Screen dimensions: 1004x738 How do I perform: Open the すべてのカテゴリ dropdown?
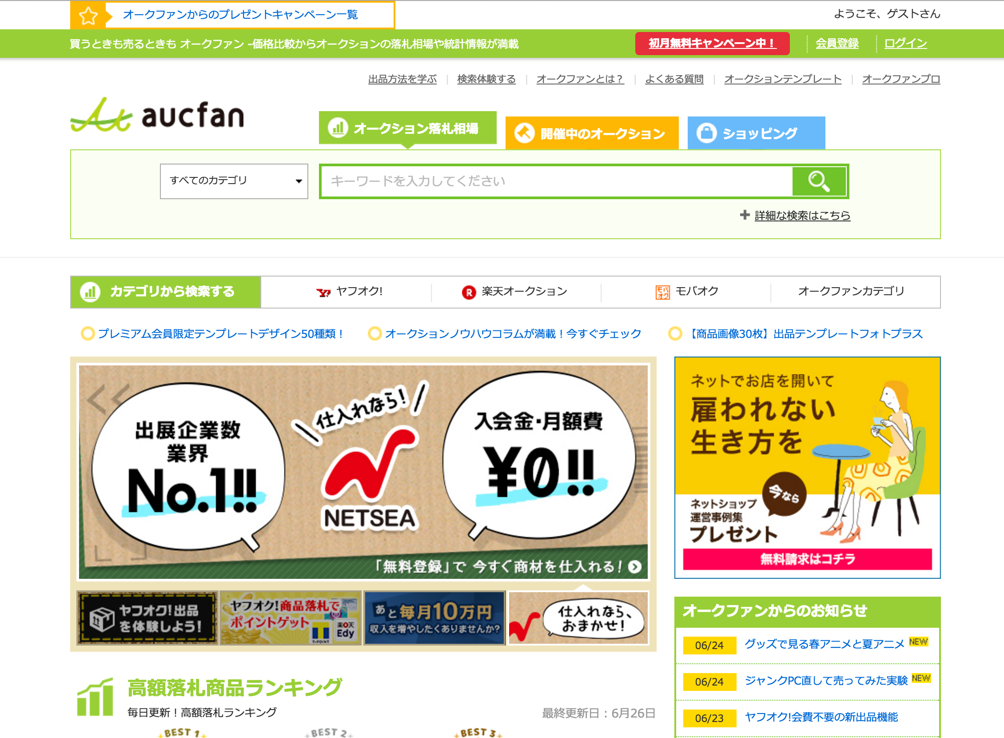(234, 180)
